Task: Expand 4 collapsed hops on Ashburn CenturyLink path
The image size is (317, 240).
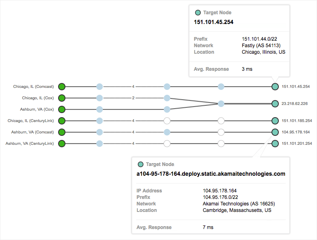Action: click(133, 144)
